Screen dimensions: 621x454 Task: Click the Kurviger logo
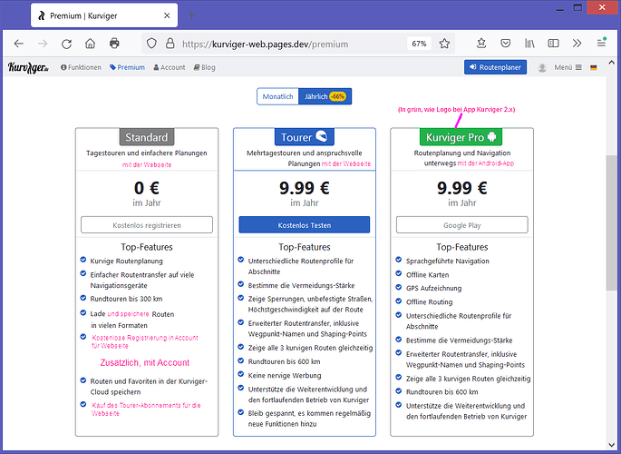tap(28, 67)
